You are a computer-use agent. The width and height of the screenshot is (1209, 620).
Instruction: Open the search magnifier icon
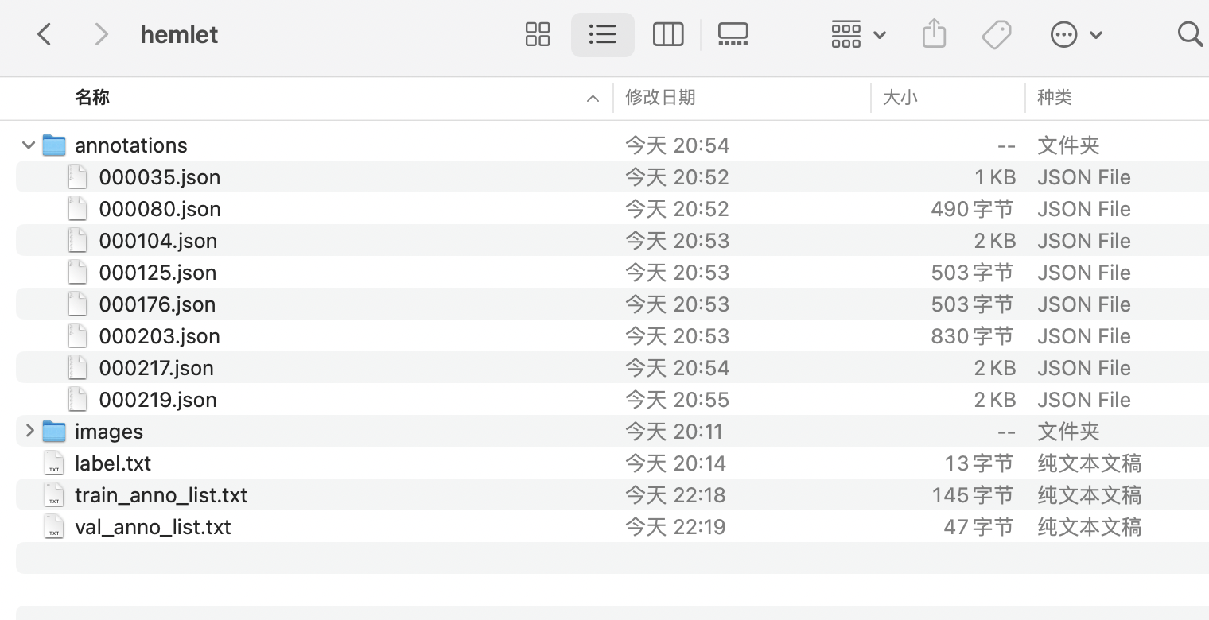click(1189, 34)
